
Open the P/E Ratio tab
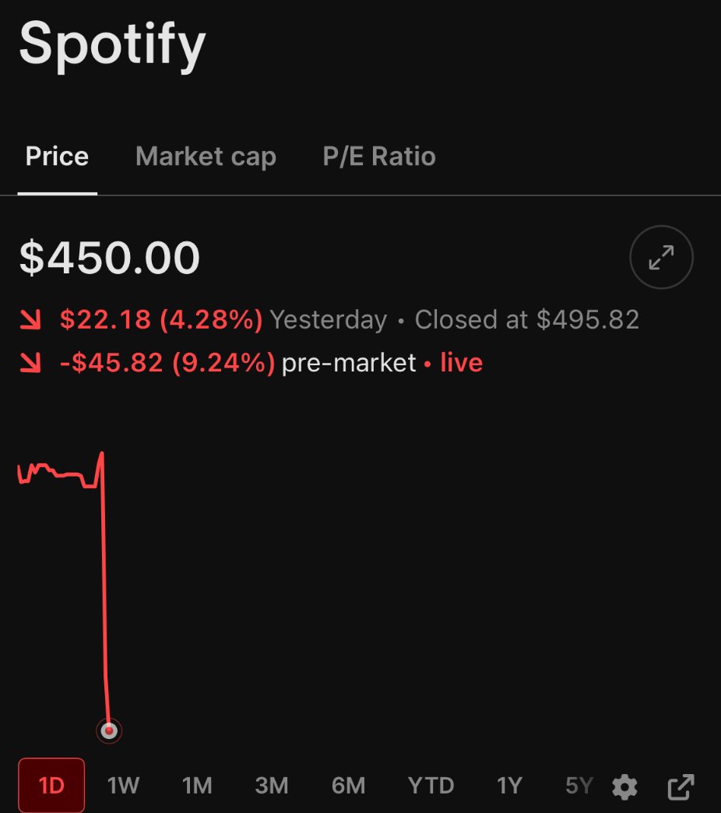379,157
